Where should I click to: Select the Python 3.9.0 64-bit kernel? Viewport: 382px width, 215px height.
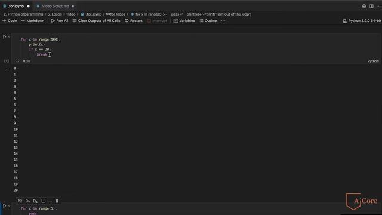click(362, 21)
